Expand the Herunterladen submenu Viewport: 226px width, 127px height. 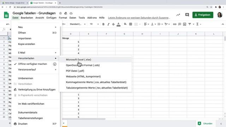click(x=35, y=58)
